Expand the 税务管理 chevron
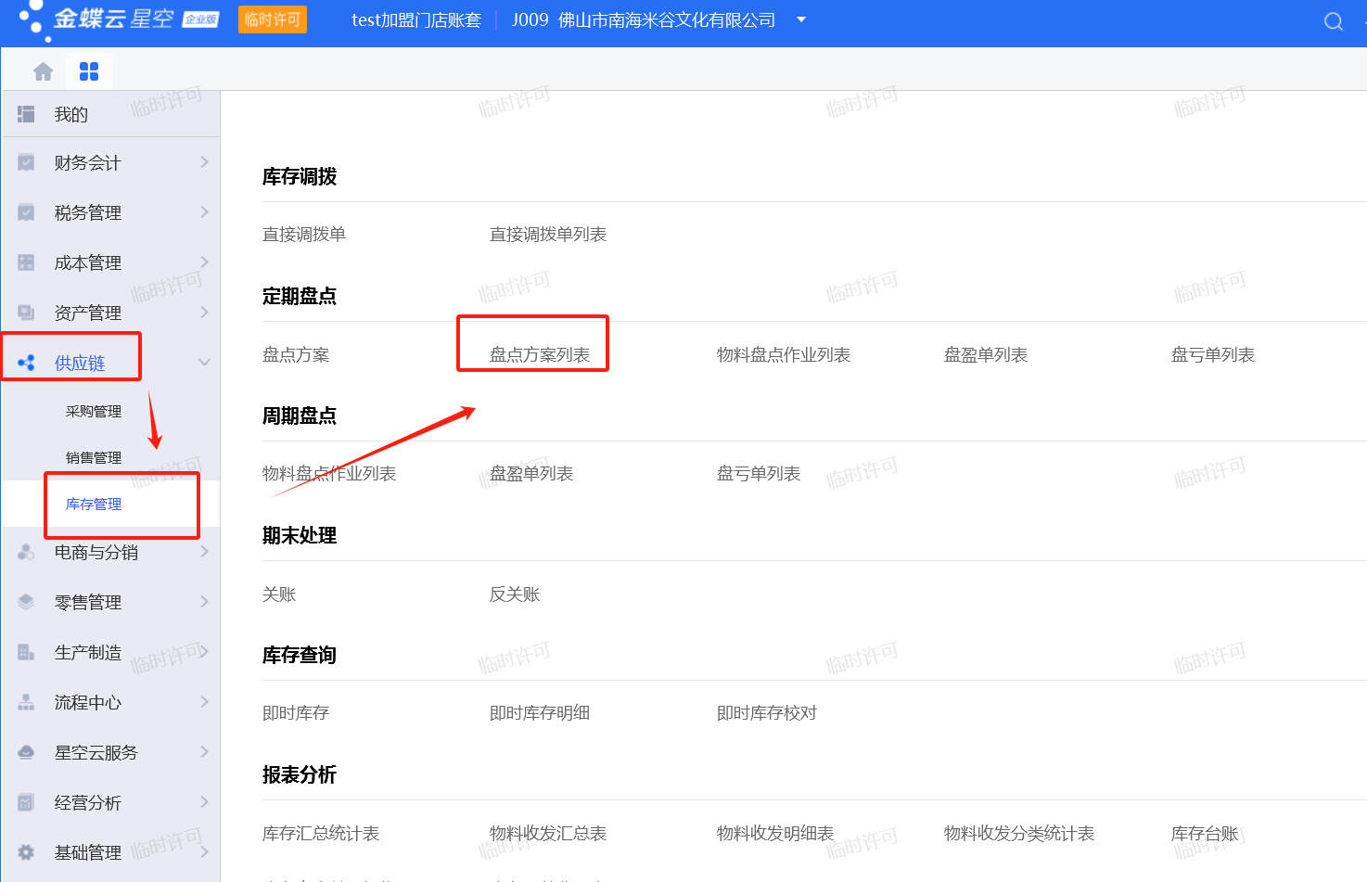This screenshot has height=882, width=1367. tap(204, 212)
